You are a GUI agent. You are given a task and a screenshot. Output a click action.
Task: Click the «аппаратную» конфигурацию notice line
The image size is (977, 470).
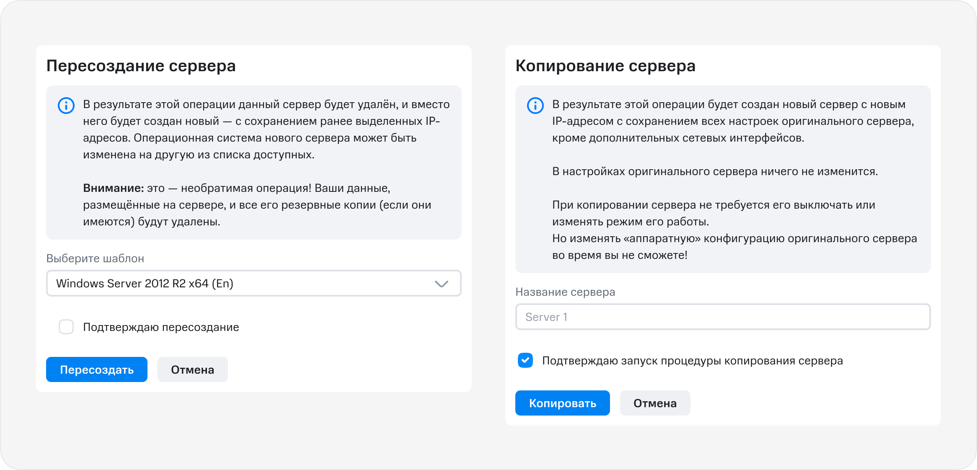coord(734,238)
